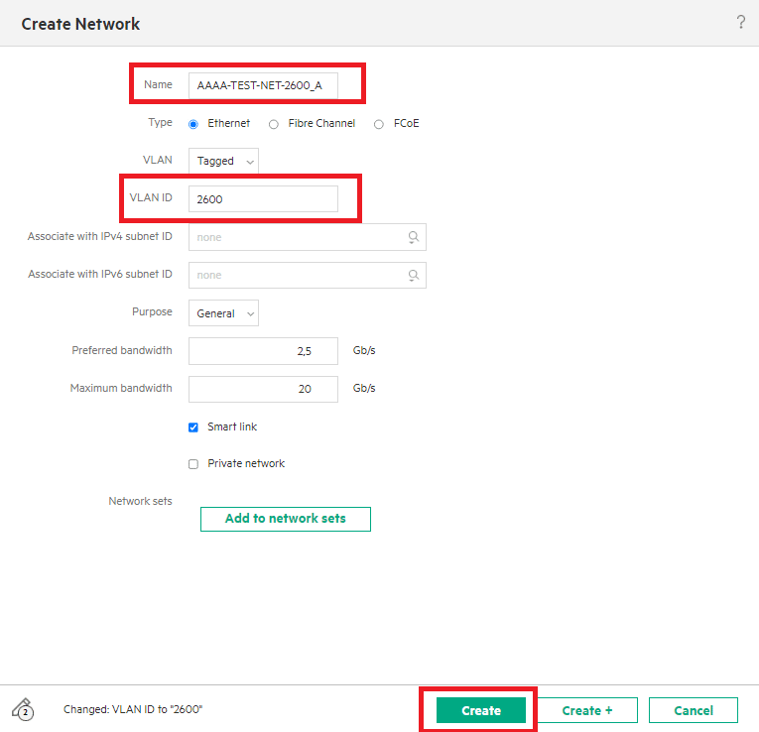
Task: Open the VLAN Tagged dropdown
Action: point(223,161)
